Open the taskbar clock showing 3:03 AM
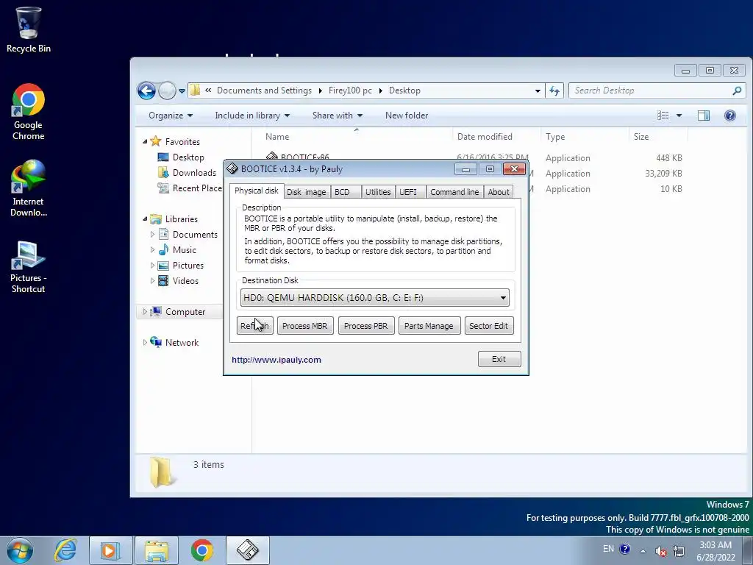 [x=715, y=551]
